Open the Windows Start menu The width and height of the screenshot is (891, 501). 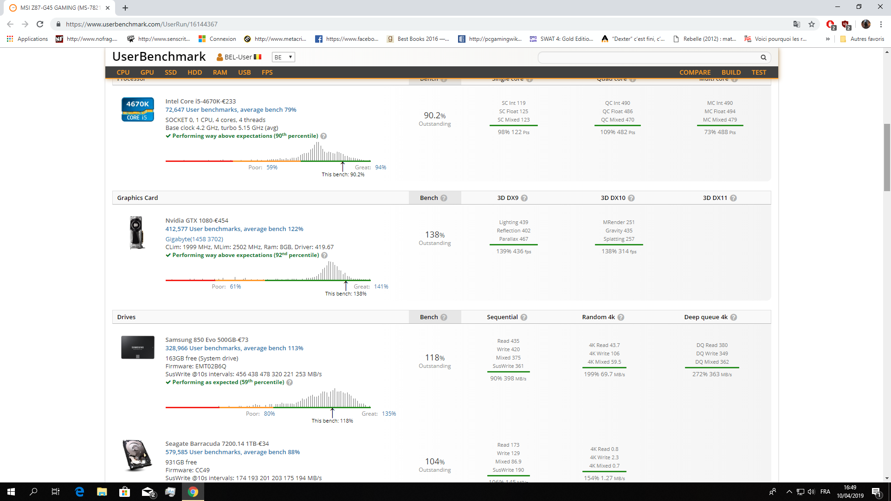[11, 492]
